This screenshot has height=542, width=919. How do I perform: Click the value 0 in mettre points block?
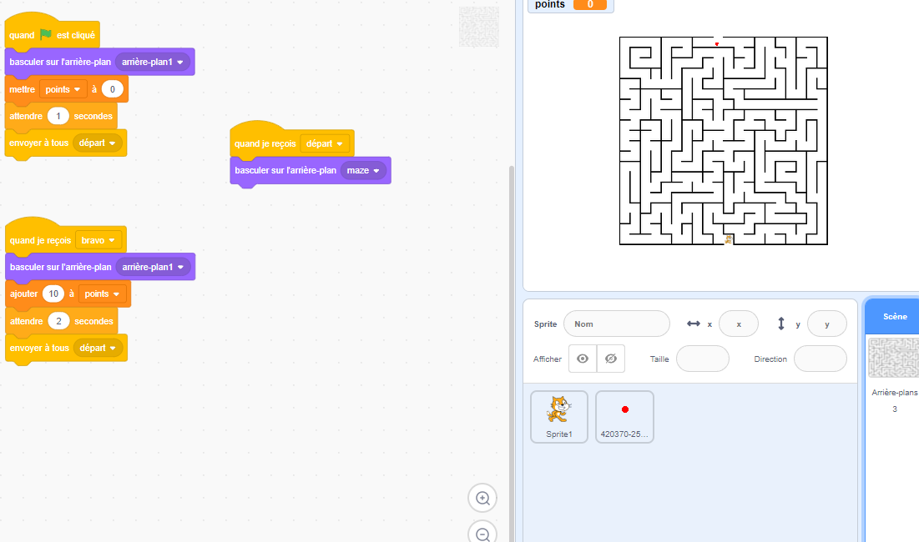[113, 89]
